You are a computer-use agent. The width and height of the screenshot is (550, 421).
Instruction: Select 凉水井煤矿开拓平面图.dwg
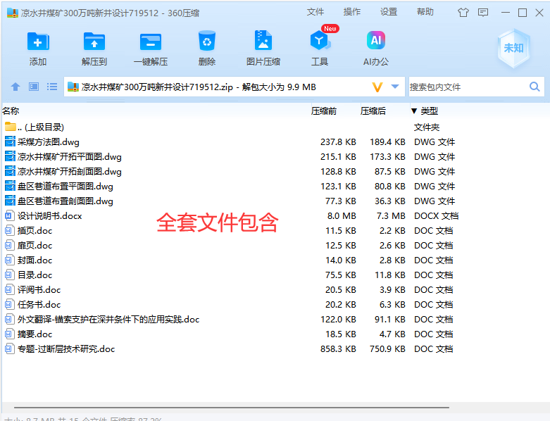click(x=70, y=157)
